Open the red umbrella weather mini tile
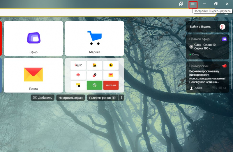This screenshot has height=152, width=233. tap(78, 75)
